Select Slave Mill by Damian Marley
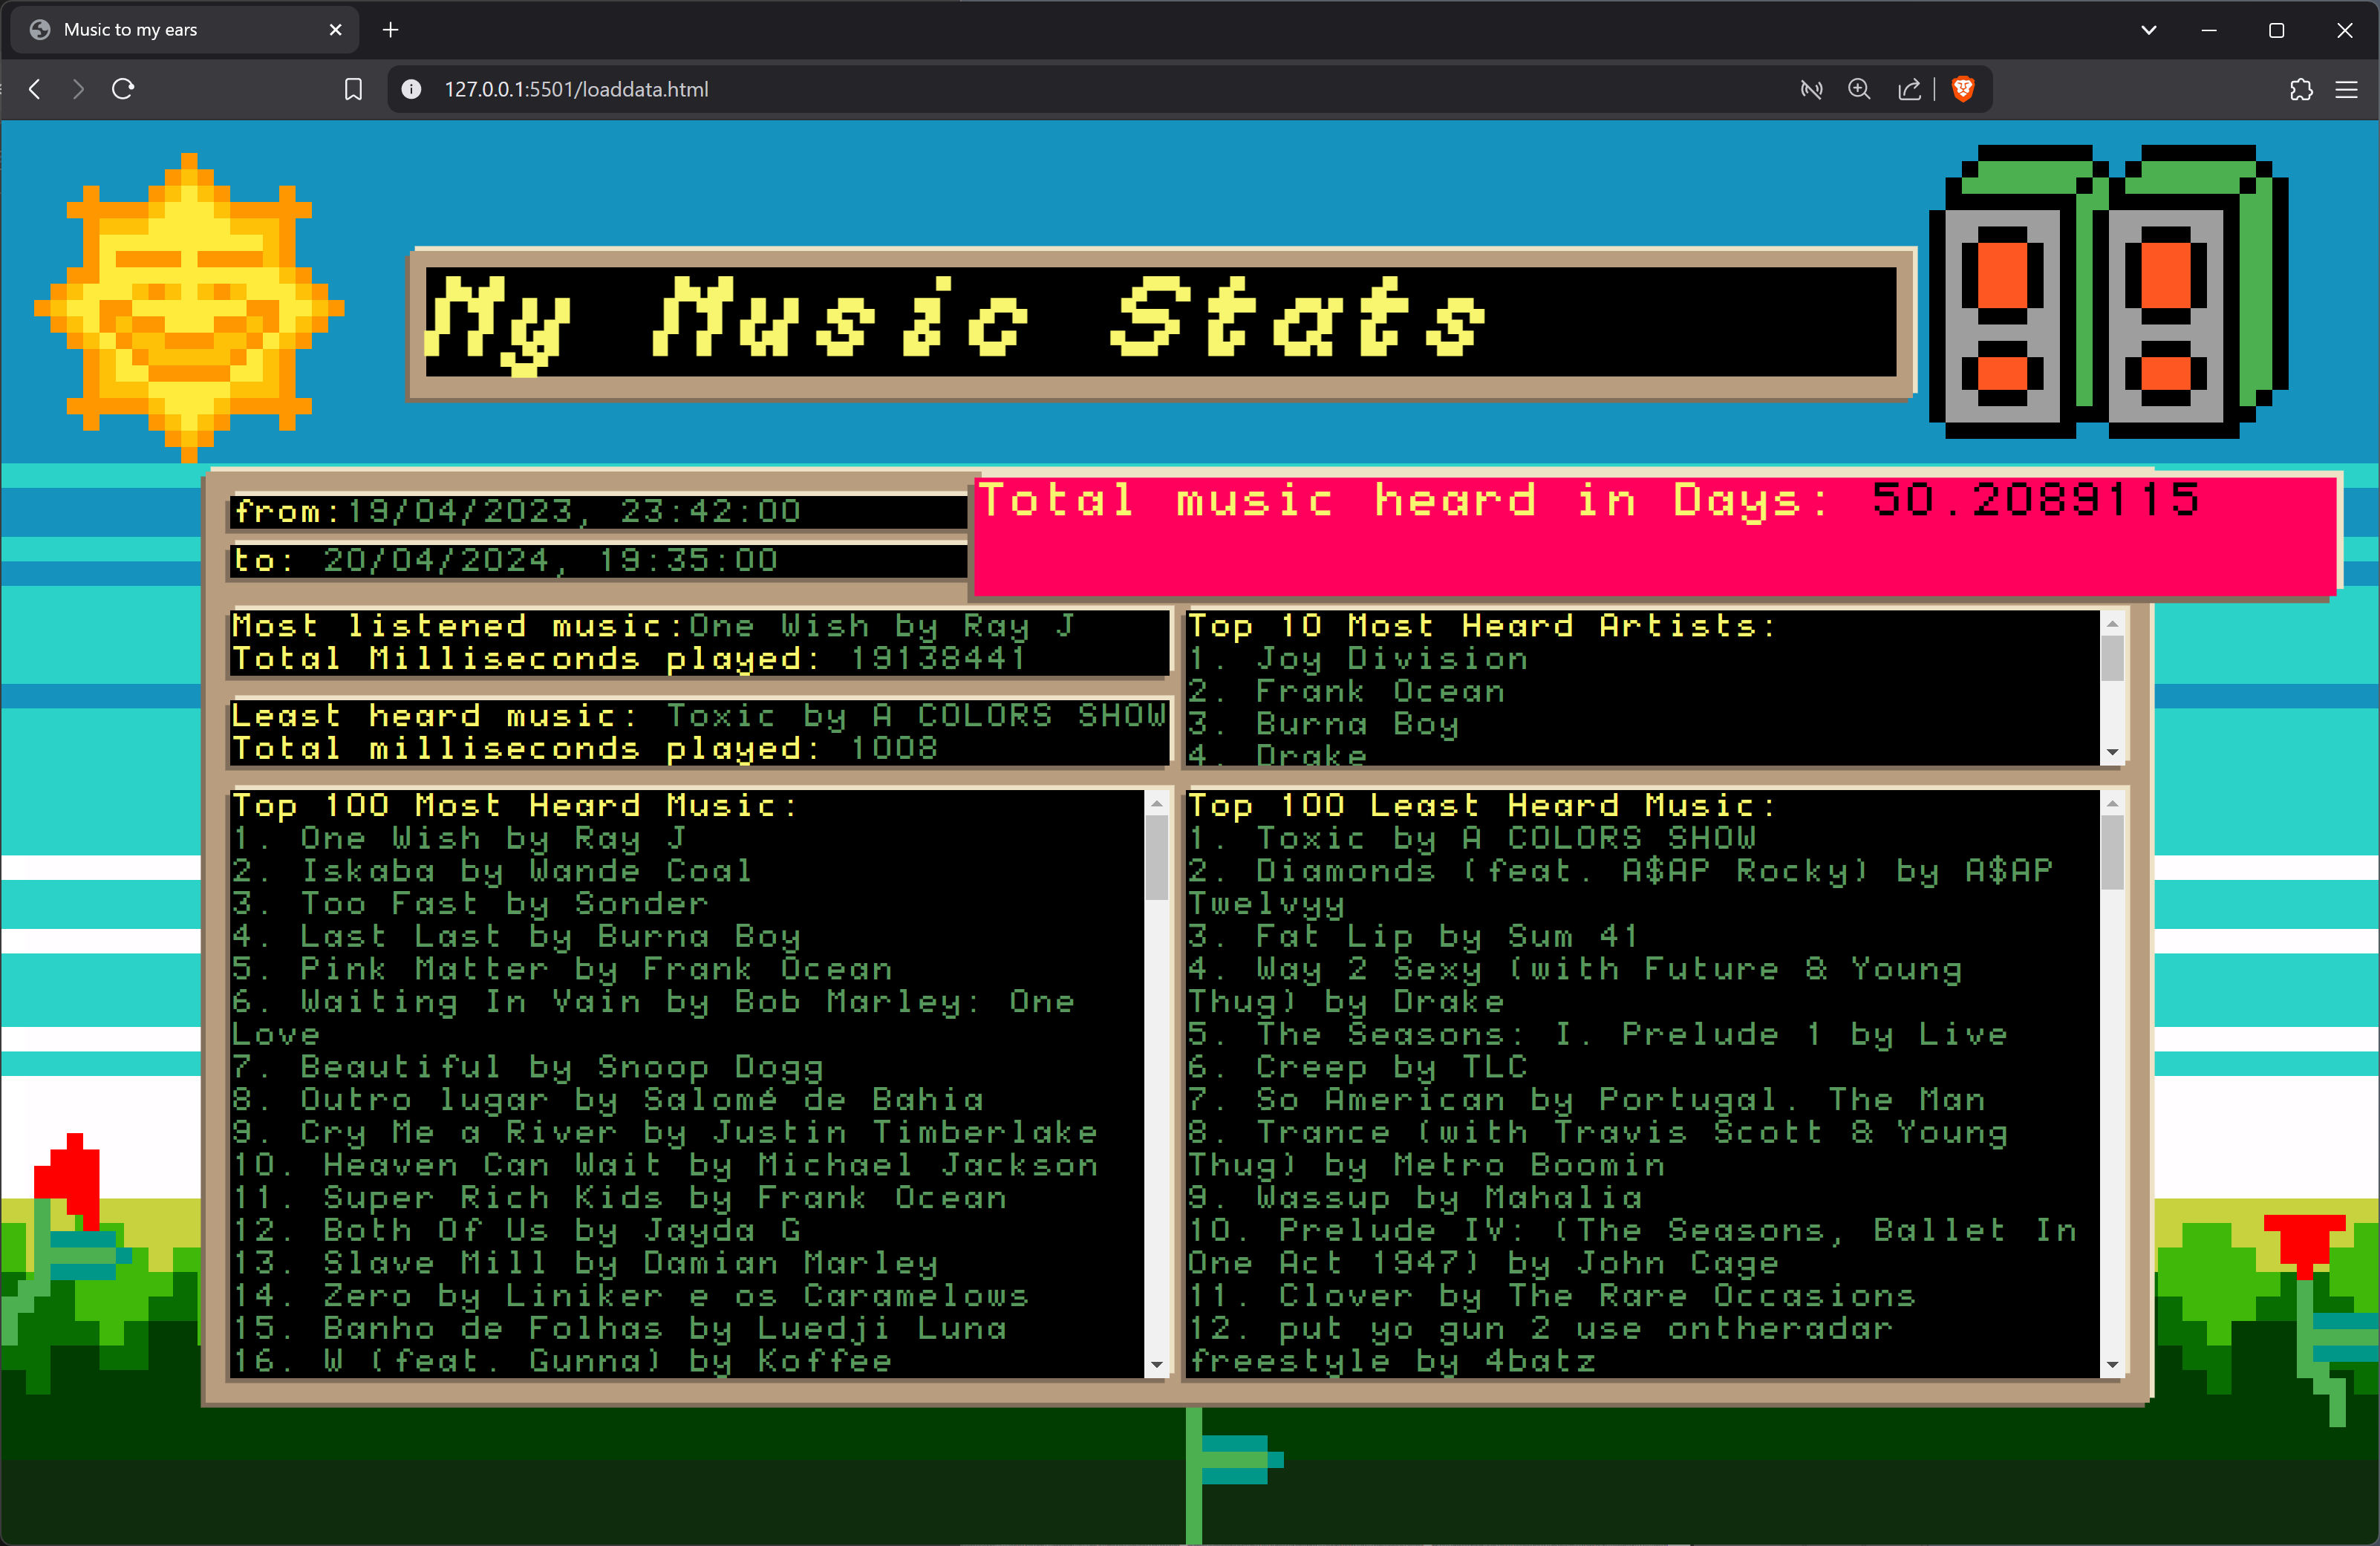This screenshot has width=2380, height=1546. (x=585, y=1264)
